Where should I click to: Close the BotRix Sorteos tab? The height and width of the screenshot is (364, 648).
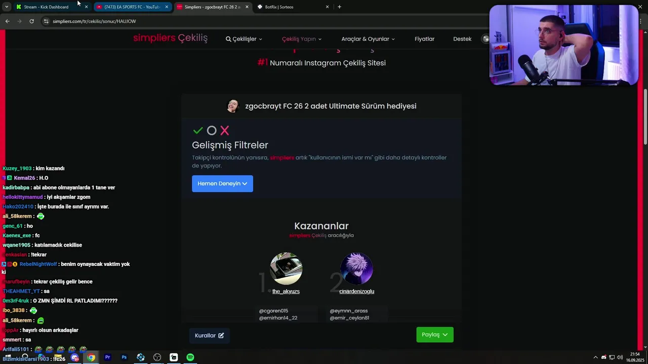pos(327,7)
